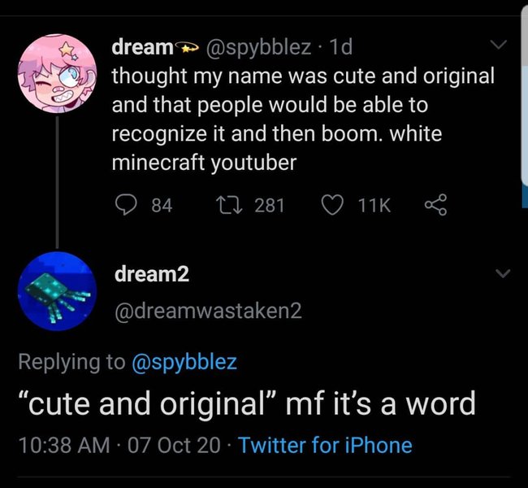The width and height of the screenshot is (528, 488).
Task: Click the 1d timestamp on dream's tweet
Action: pyautogui.click(x=341, y=48)
